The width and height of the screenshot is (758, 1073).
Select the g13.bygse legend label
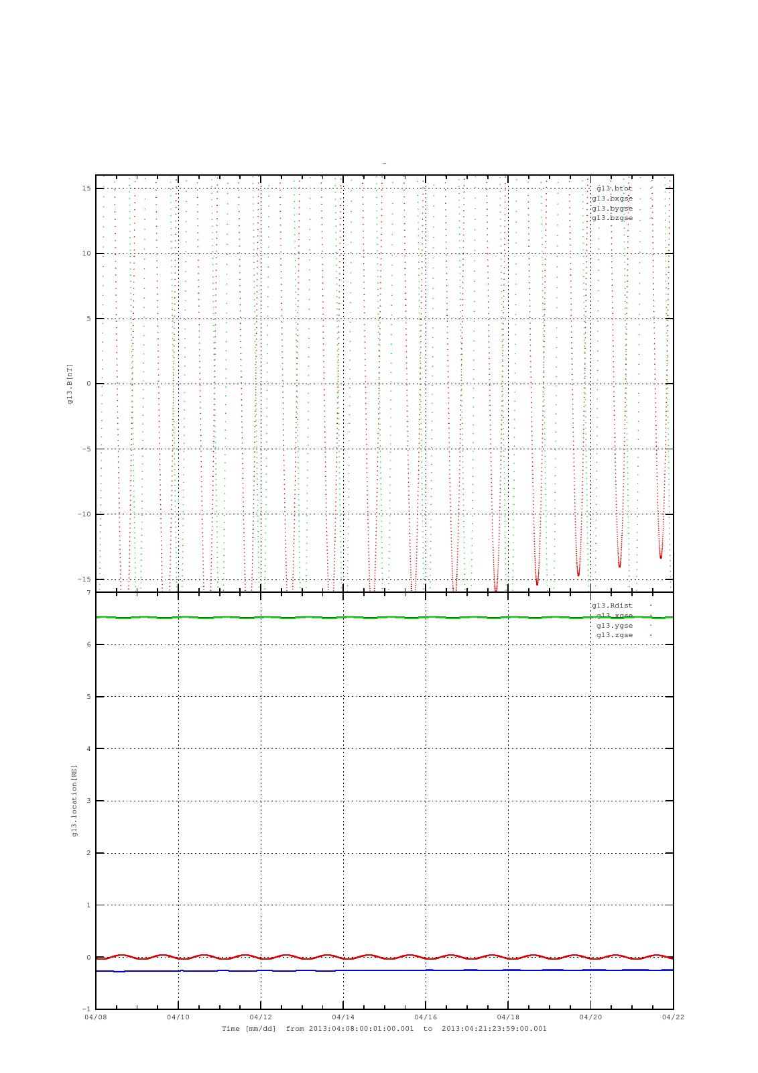pyautogui.click(x=612, y=209)
